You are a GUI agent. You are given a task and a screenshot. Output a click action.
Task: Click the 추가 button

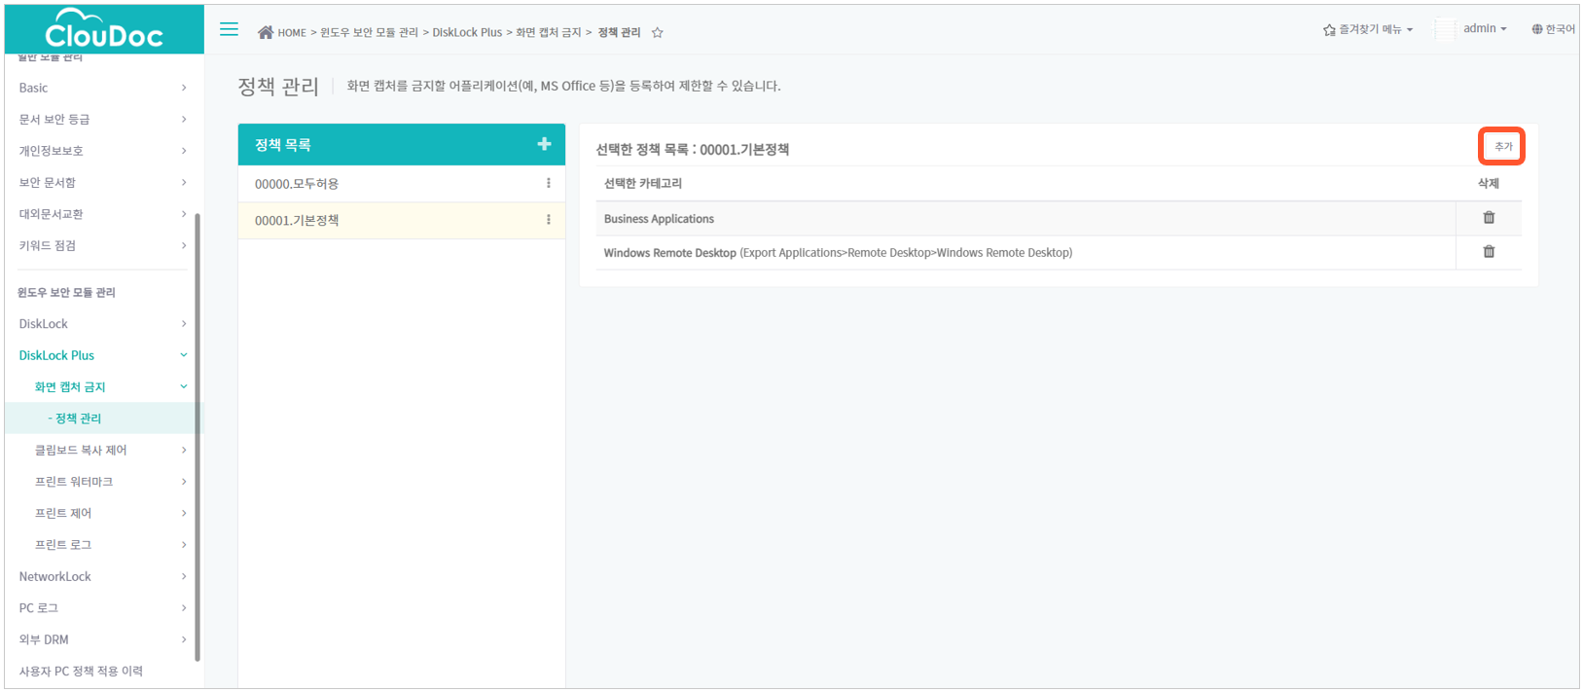1502,146
